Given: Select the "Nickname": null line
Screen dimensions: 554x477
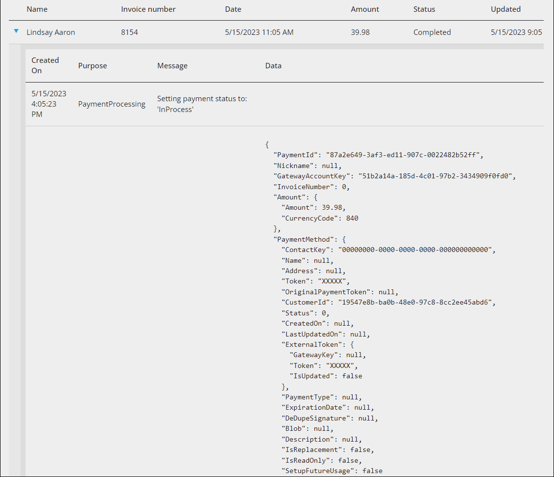Looking at the screenshot, I should click(307, 166).
